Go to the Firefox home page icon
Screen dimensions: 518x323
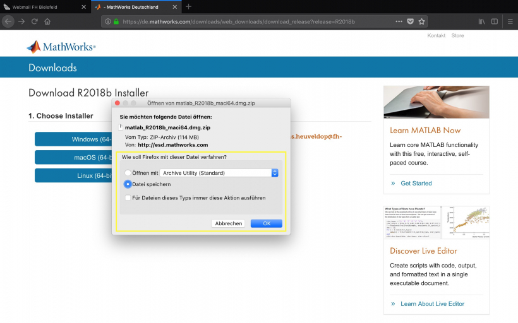pos(47,21)
